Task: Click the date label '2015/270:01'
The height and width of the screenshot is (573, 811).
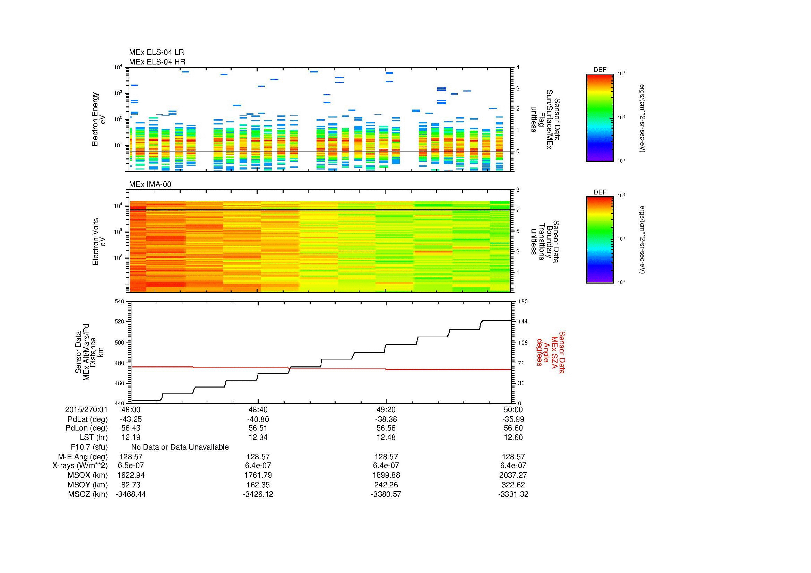Action: (x=86, y=409)
